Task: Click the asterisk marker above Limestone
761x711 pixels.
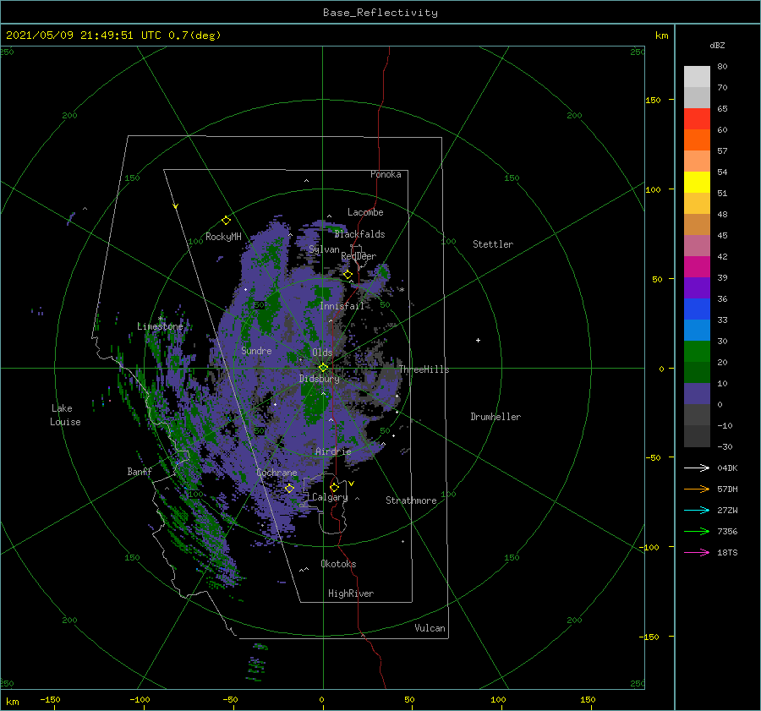Action: 160,319
